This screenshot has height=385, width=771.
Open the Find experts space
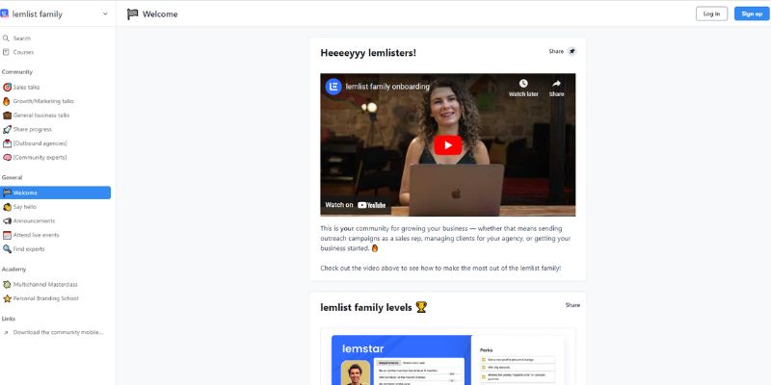coord(29,249)
